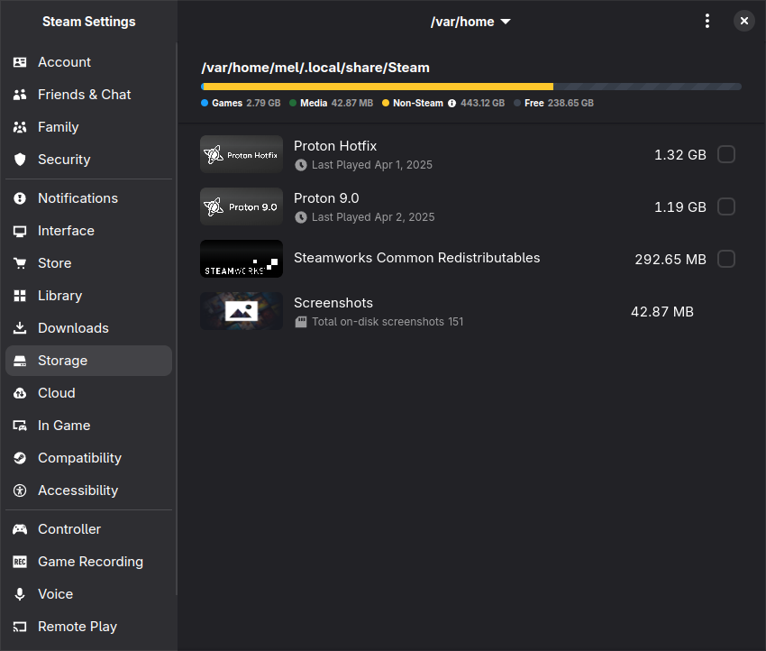The height and width of the screenshot is (651, 766).
Task: Open Security settings
Action: pos(88,160)
